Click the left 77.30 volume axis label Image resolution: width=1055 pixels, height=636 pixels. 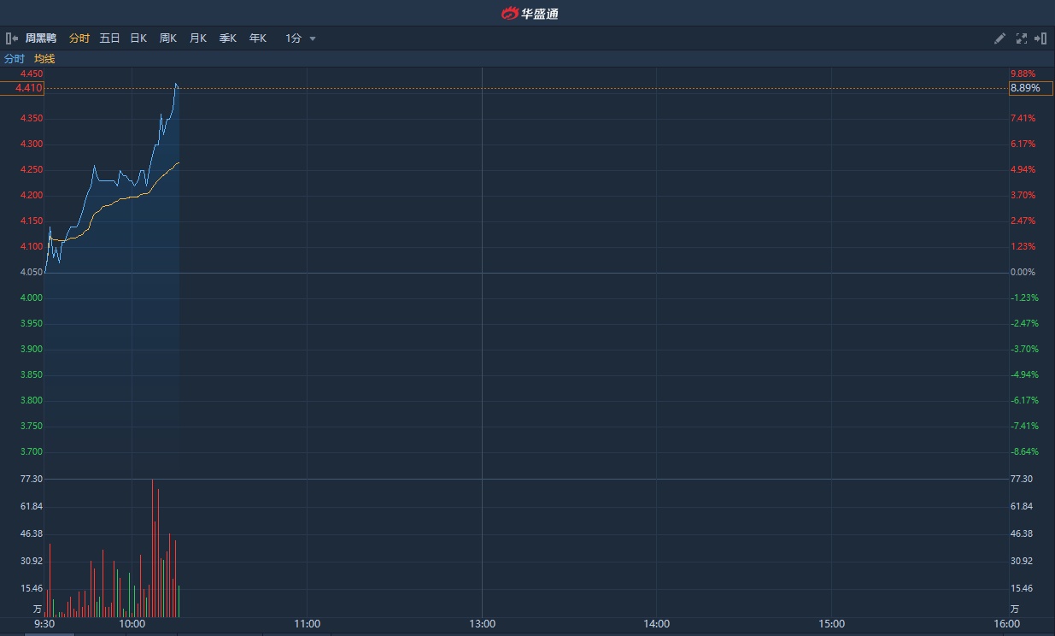pyautogui.click(x=32, y=480)
